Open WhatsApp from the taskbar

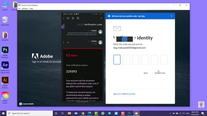tap(103, 113)
